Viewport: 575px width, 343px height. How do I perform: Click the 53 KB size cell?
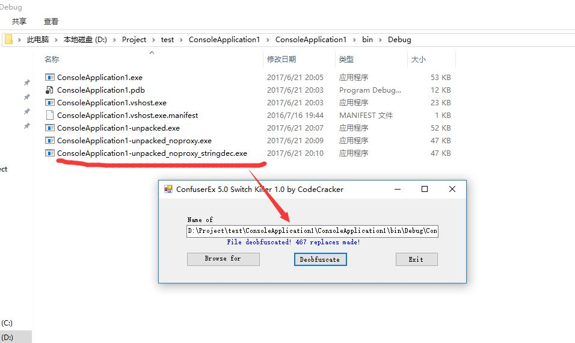click(x=441, y=78)
